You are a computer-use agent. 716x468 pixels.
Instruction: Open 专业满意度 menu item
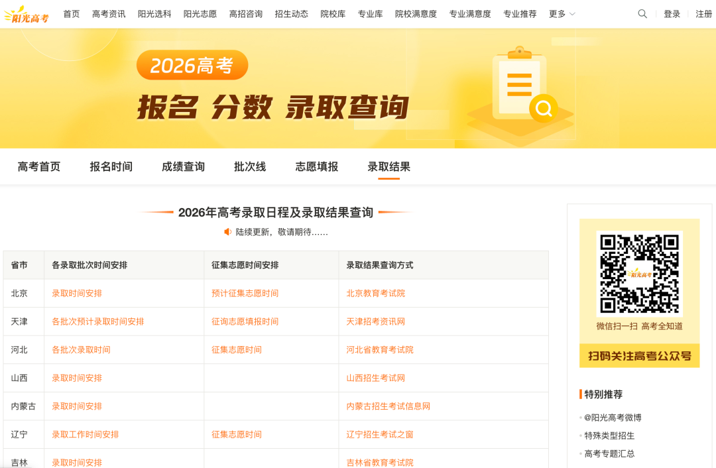[470, 14]
